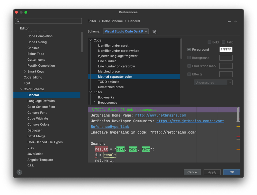Uncheck the Foreground checkbox
Screen dimensions: 257x195
pos(189,50)
